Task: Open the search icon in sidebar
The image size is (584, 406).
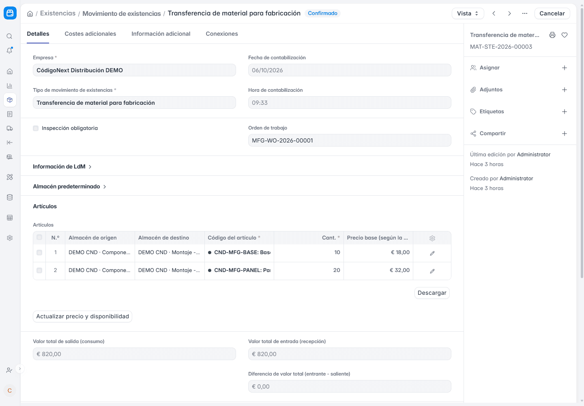Action: tap(10, 36)
